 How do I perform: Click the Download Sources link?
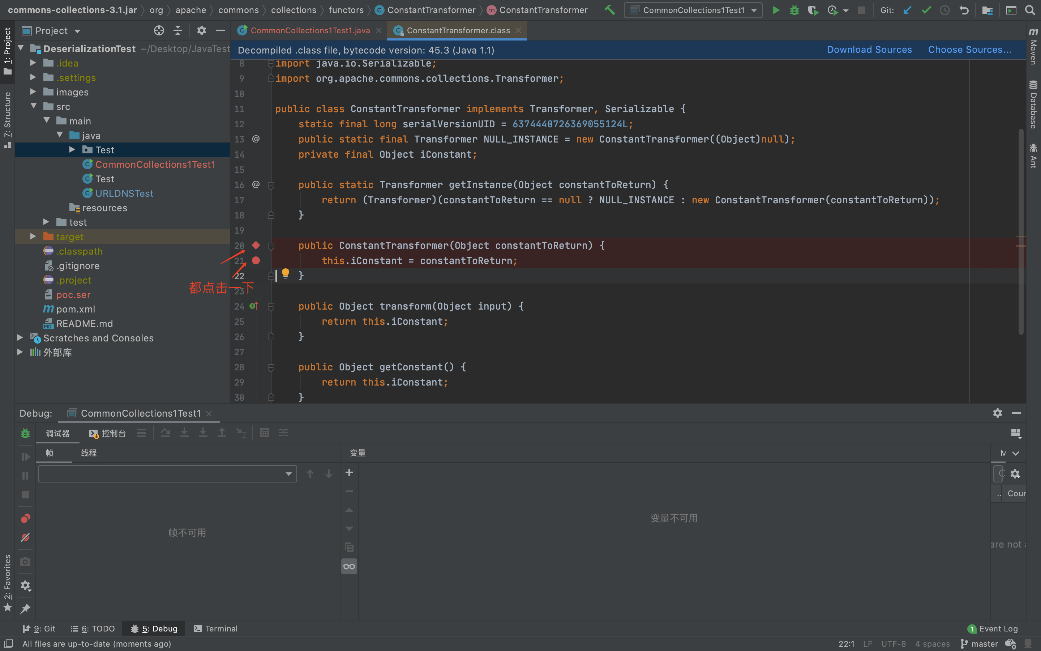(x=869, y=50)
